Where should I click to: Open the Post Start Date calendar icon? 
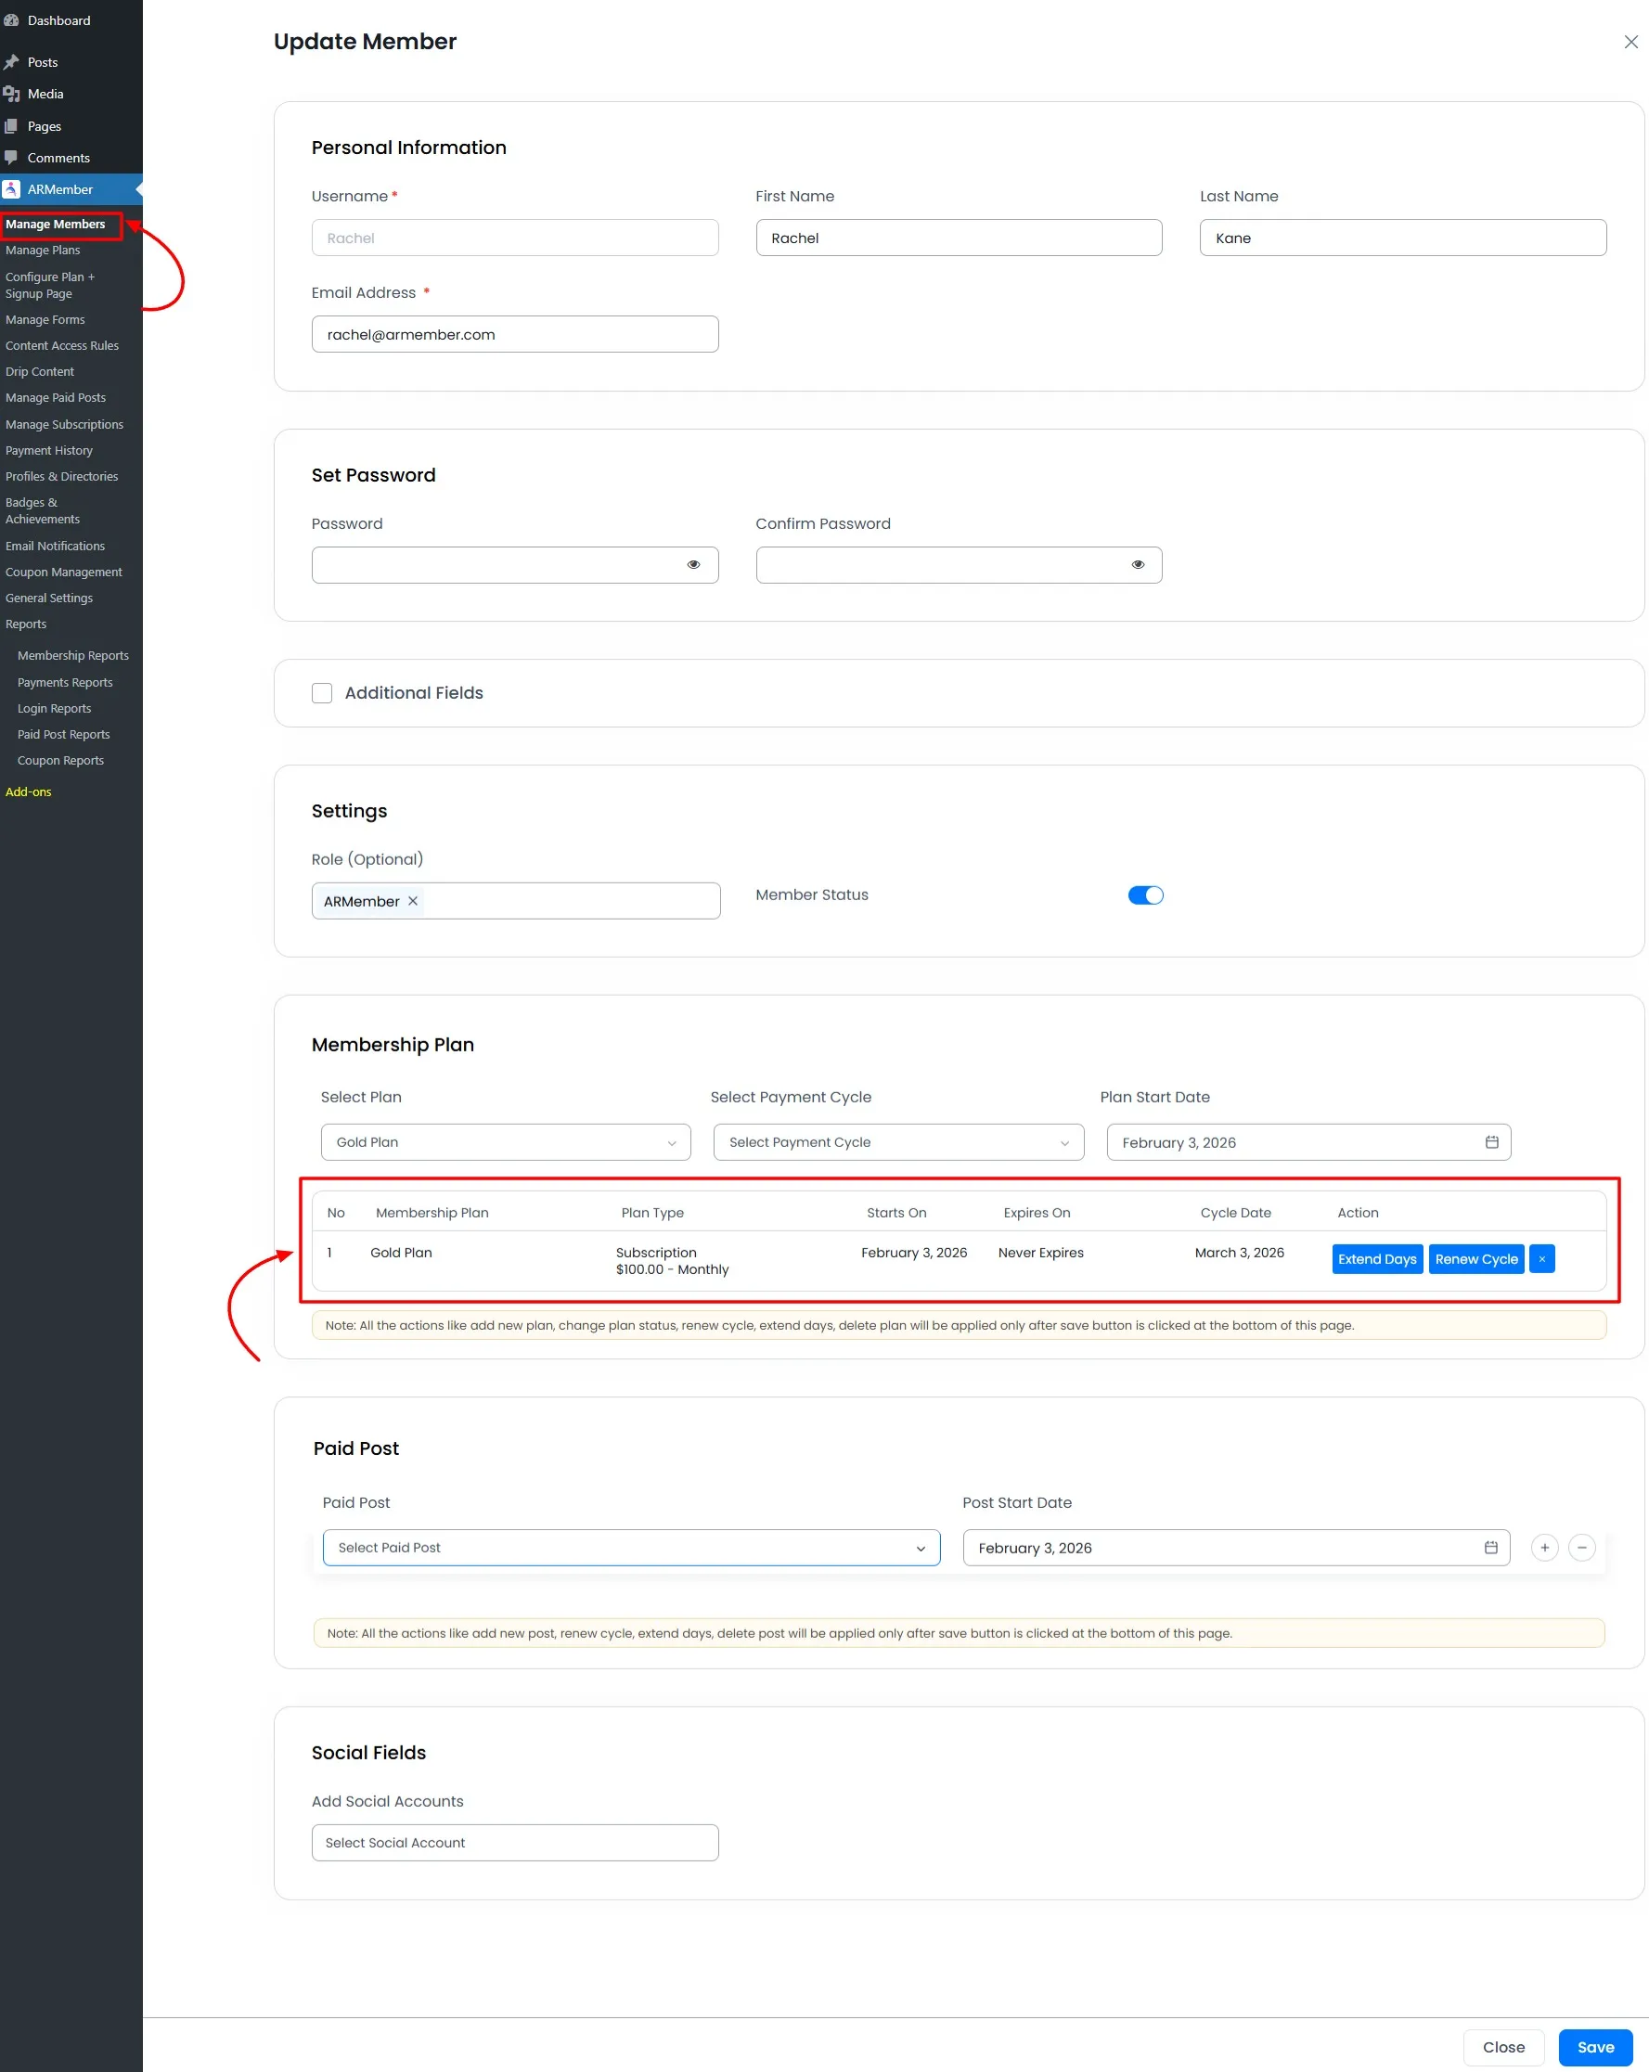point(1491,1548)
